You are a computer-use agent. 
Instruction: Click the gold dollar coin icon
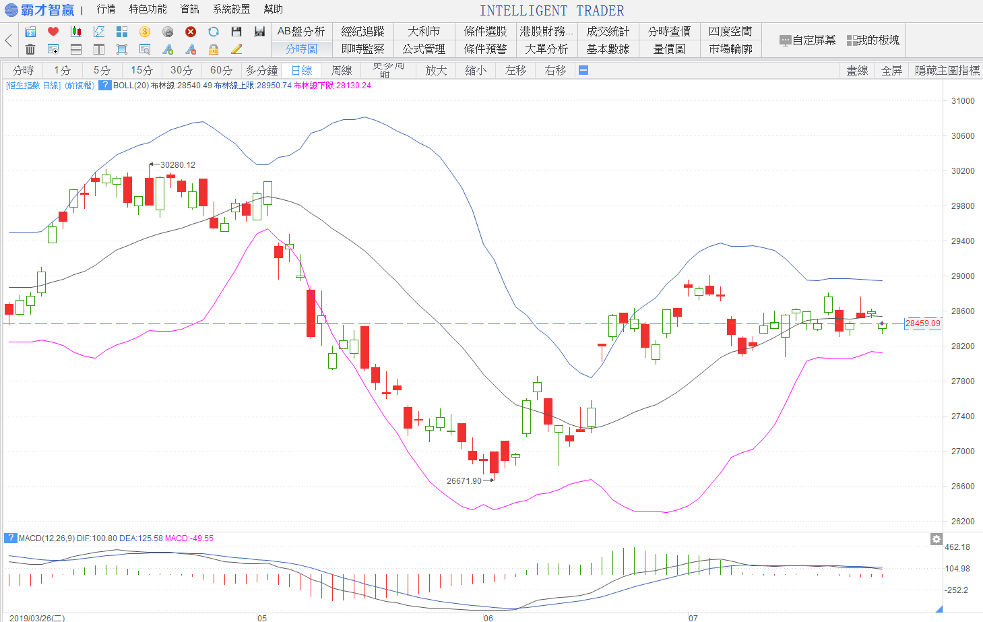pos(145,32)
